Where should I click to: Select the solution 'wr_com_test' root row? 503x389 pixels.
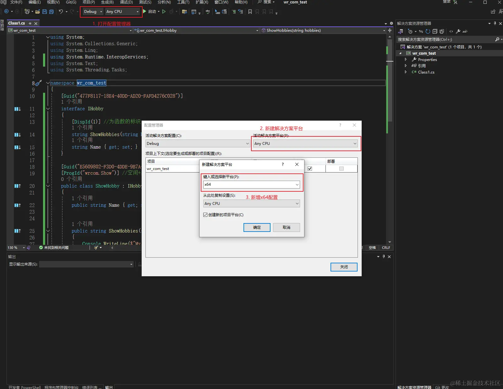pyautogui.click(x=449, y=47)
